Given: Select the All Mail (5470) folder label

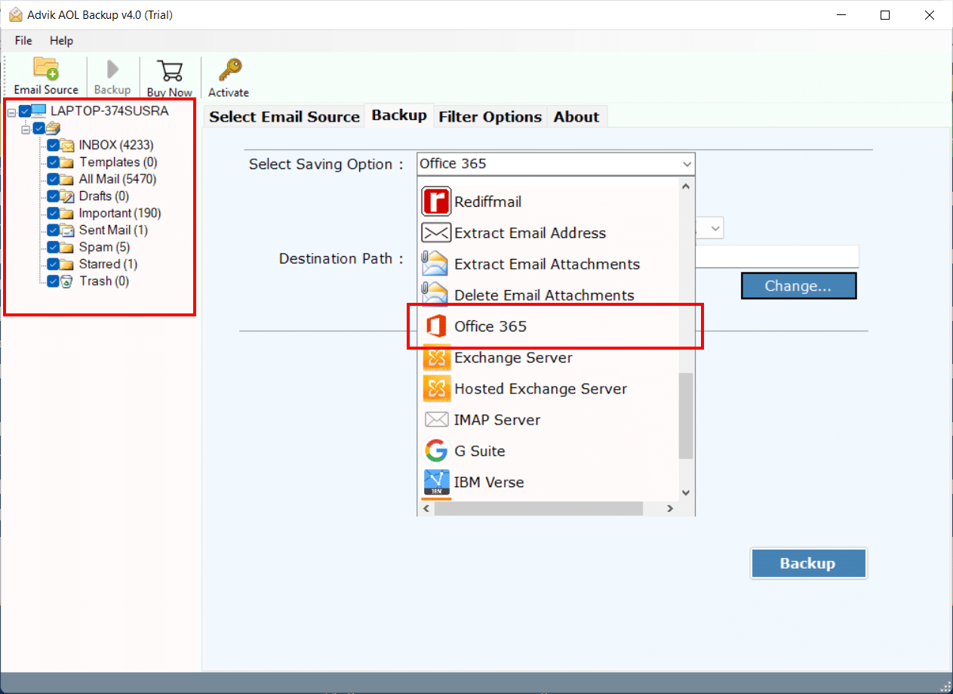Looking at the screenshot, I should click(118, 179).
